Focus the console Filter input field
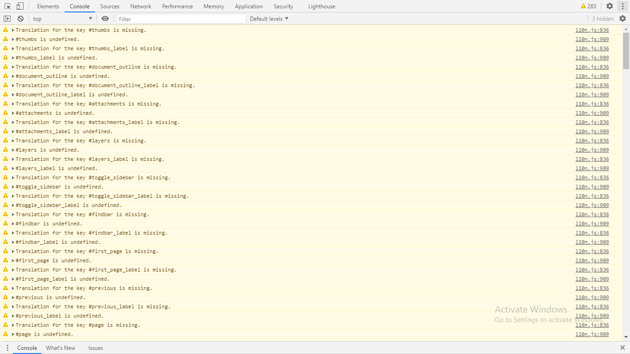This screenshot has width=630, height=354. pyautogui.click(x=181, y=19)
